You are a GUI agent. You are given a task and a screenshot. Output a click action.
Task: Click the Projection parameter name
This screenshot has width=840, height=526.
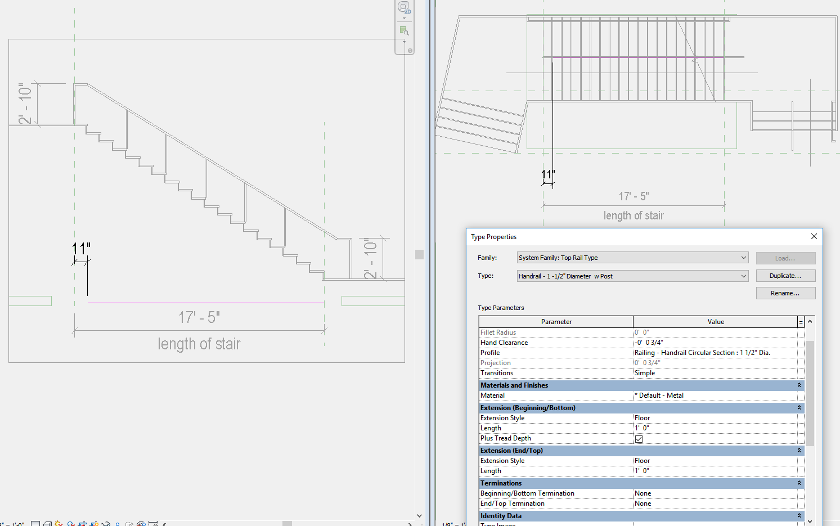[496, 363]
